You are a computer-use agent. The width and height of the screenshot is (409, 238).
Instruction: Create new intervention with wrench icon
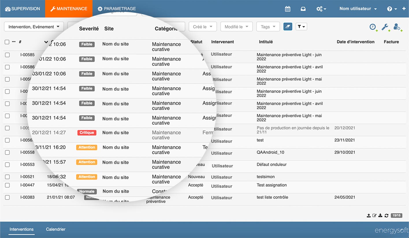(385, 27)
